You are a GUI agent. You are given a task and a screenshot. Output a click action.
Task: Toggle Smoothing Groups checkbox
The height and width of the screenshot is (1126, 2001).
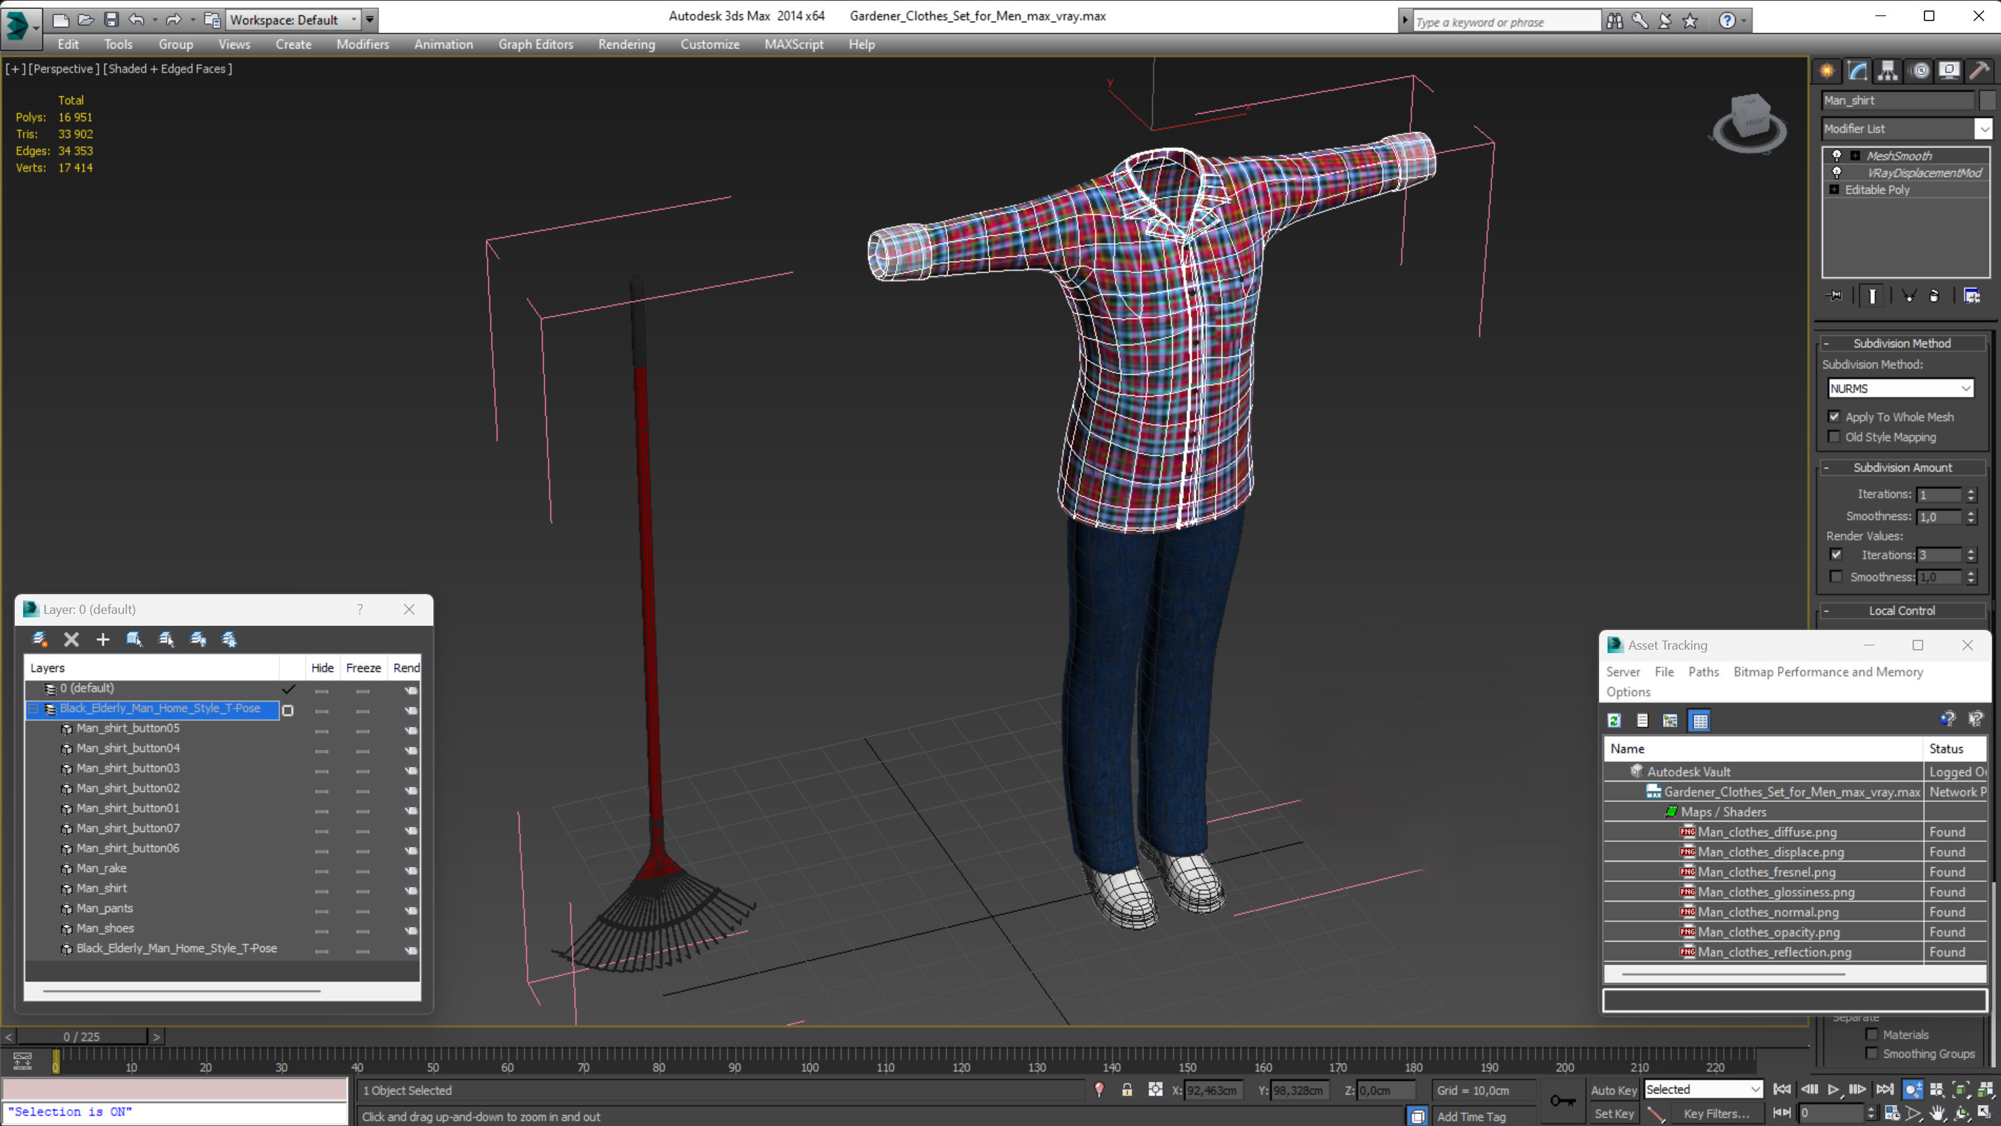[x=1871, y=1054]
